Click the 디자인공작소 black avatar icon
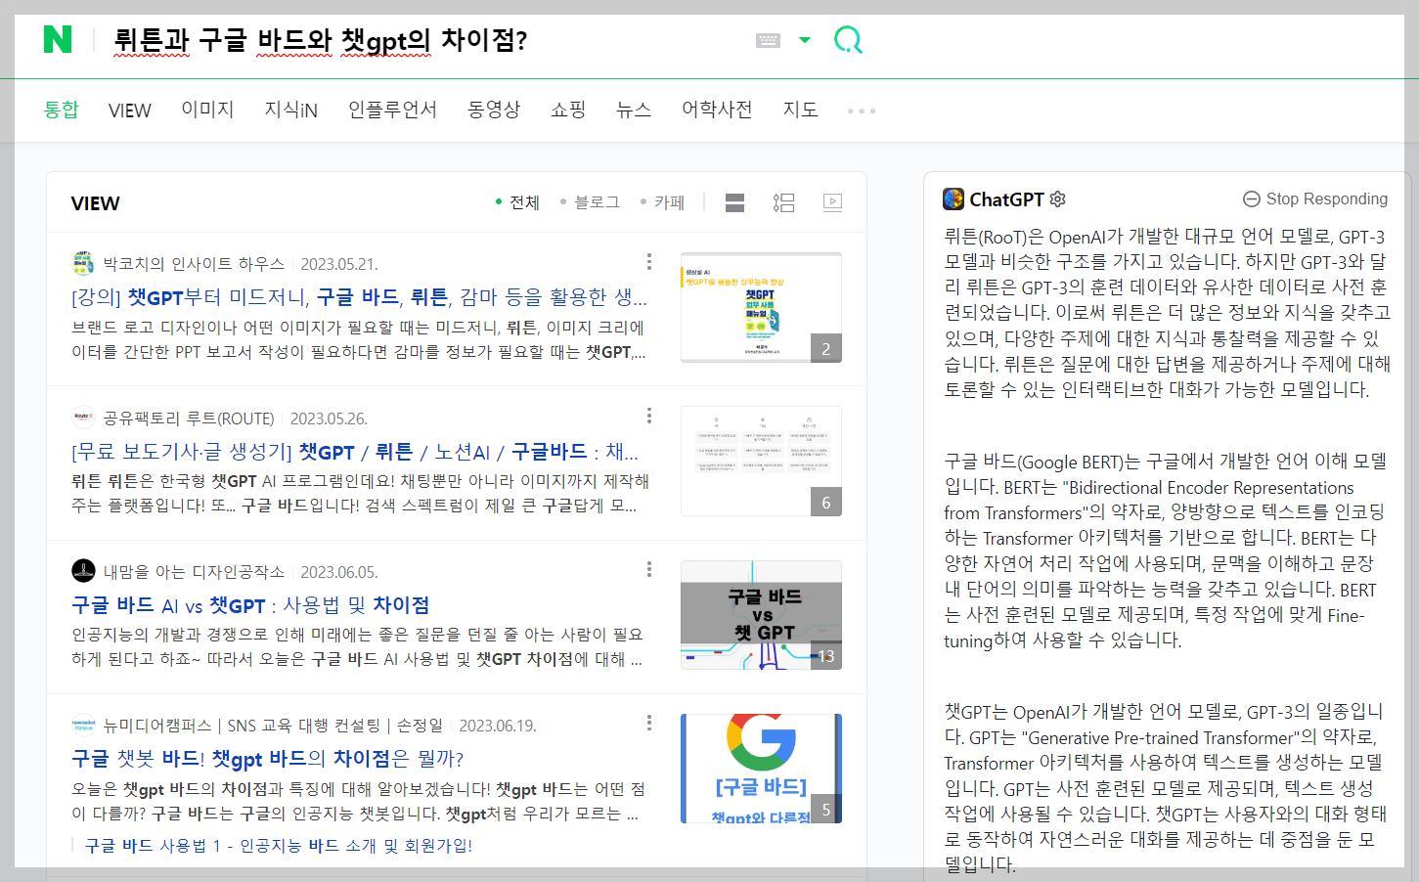This screenshot has height=882, width=1419. (x=83, y=571)
